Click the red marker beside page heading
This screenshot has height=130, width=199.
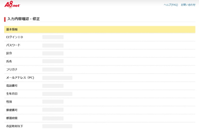[x=5, y=19]
